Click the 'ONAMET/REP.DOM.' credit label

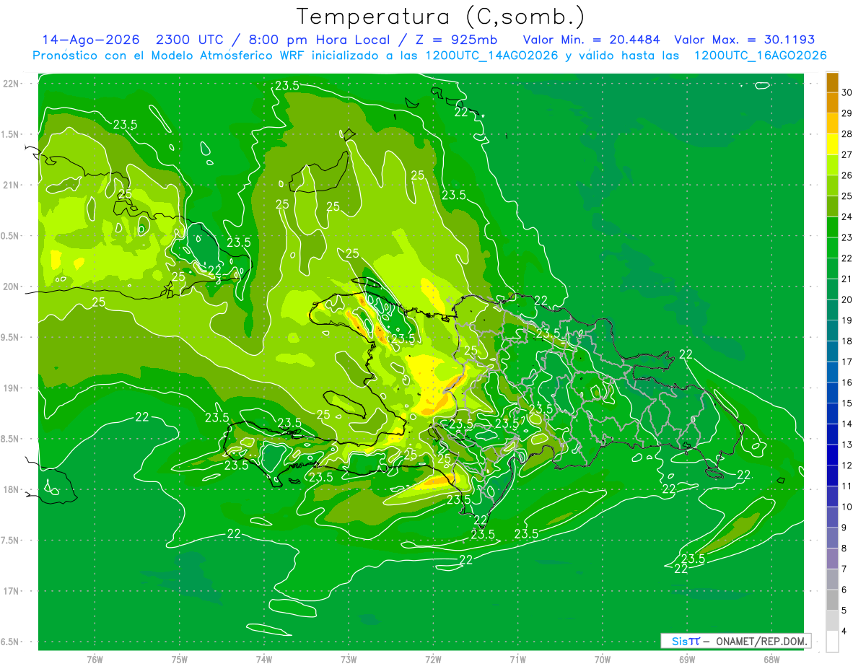click(x=762, y=641)
